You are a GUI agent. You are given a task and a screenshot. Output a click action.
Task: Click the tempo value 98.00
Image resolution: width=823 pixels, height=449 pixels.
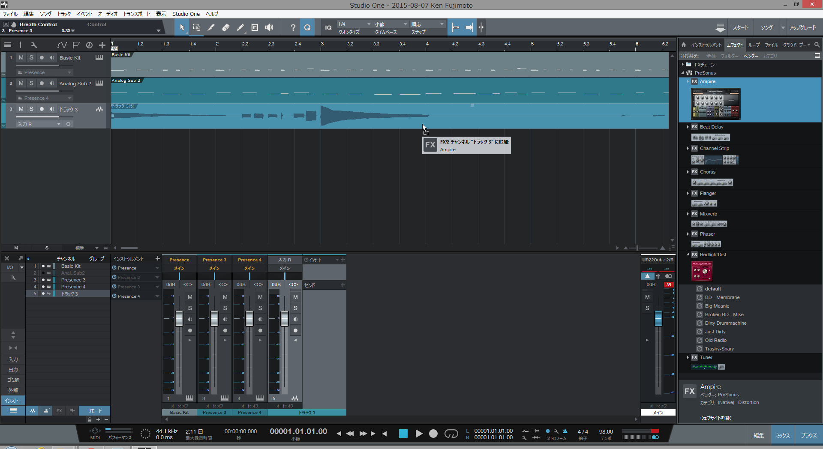click(x=606, y=431)
